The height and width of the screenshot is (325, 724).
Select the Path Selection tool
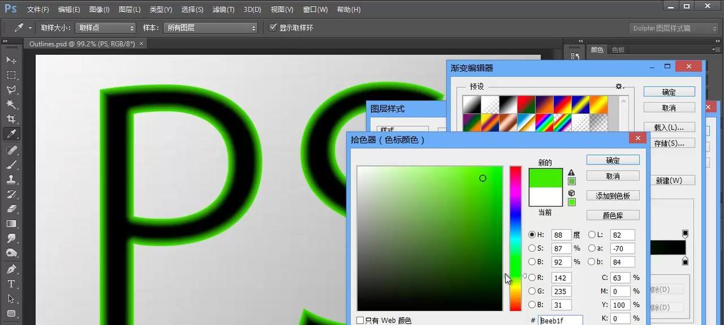click(x=11, y=299)
